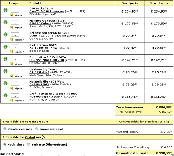The width and height of the screenshot is (174, 156).
Task: Focus quantity field for CMPSU-650TX
Action: (x=15, y=83)
